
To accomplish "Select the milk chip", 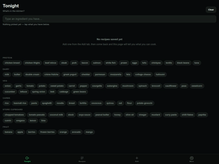I will coord(7,75).
